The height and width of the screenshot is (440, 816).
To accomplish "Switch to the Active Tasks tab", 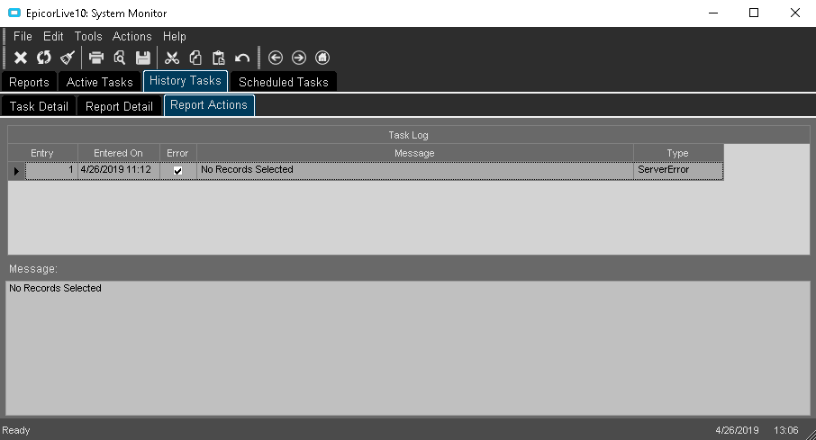I will coord(99,82).
